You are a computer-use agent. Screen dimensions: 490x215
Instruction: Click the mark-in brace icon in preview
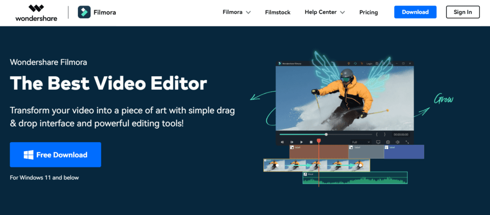(x=377, y=134)
